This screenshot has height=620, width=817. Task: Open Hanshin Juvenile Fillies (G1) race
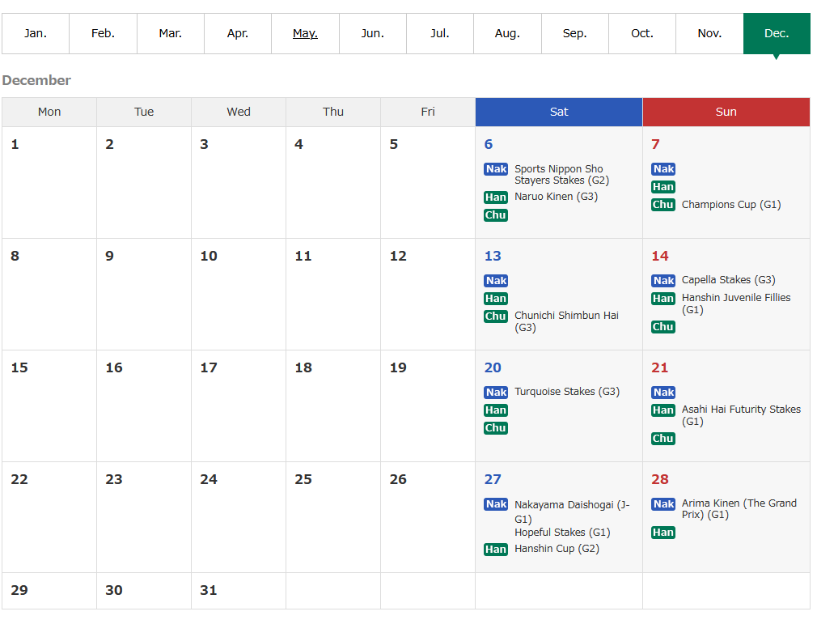pyautogui.click(x=736, y=304)
